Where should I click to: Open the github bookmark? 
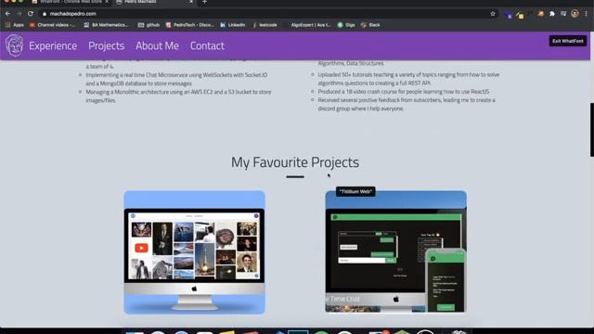point(148,25)
